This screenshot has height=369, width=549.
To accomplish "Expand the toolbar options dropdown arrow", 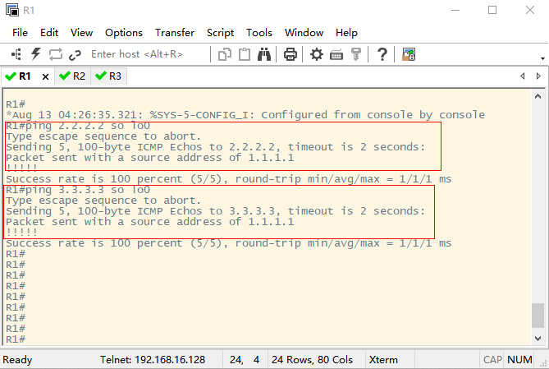I will 542,58.
